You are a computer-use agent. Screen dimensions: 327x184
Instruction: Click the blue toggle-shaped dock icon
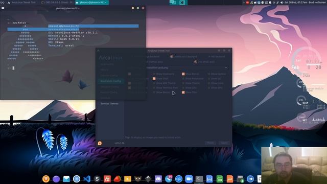click(x=250, y=179)
